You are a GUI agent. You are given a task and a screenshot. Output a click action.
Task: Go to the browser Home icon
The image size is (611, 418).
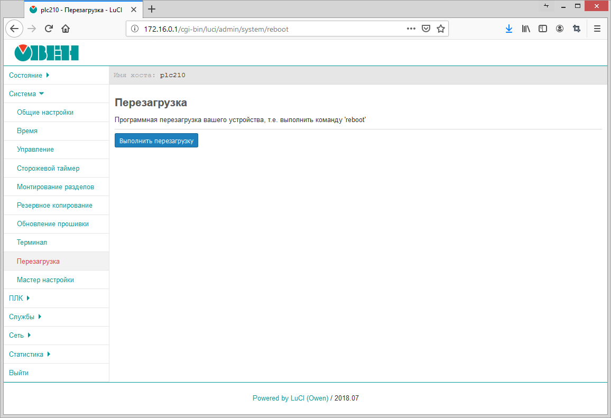point(66,29)
